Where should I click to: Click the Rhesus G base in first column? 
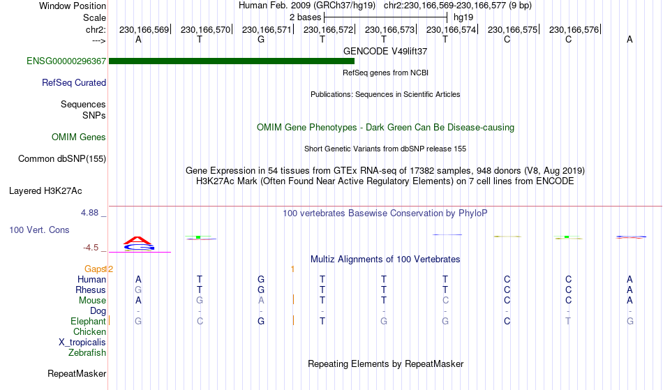coord(138,290)
